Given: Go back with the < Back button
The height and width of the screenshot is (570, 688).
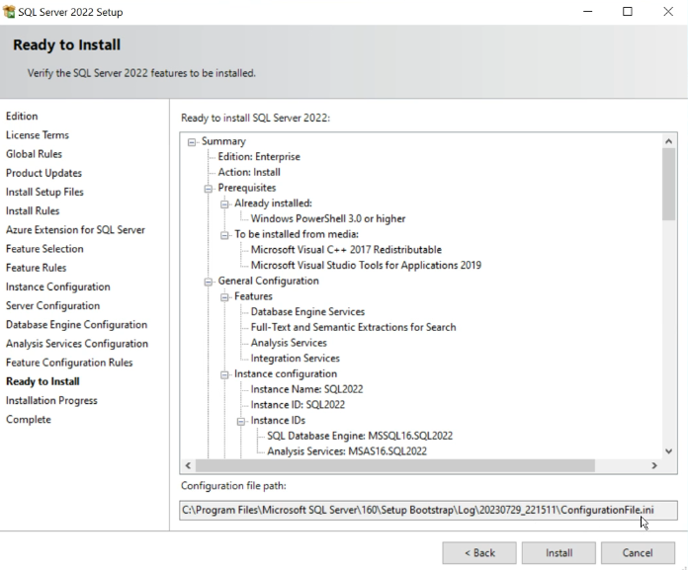Looking at the screenshot, I should tap(479, 553).
